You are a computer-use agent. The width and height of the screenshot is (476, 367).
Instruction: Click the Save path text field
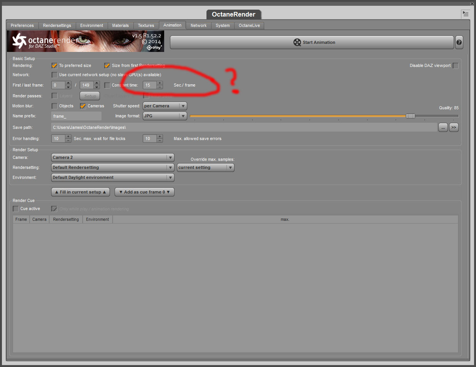click(x=244, y=127)
